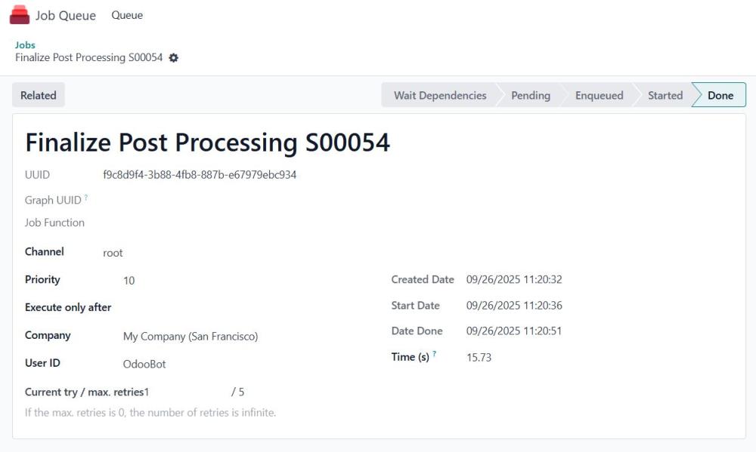Click the Date Done value
Screen dimensions: 756x452
514,331
